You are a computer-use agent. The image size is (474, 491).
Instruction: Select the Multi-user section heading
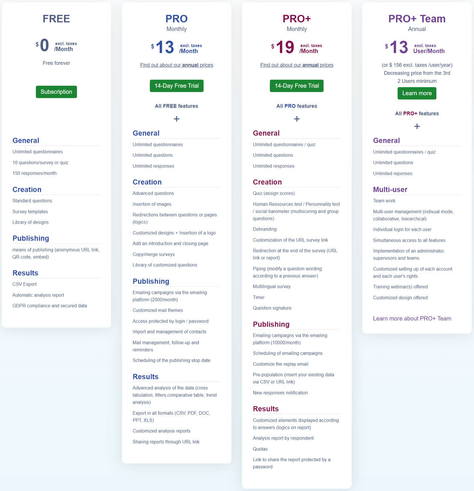[390, 190]
